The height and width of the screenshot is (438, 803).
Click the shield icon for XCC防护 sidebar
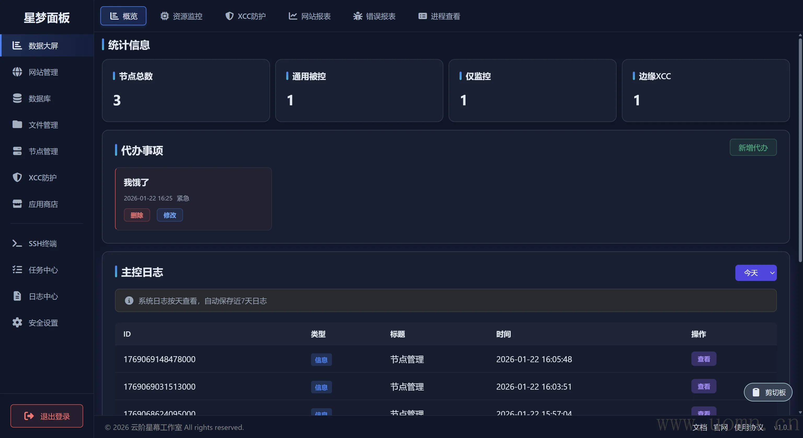click(x=17, y=177)
